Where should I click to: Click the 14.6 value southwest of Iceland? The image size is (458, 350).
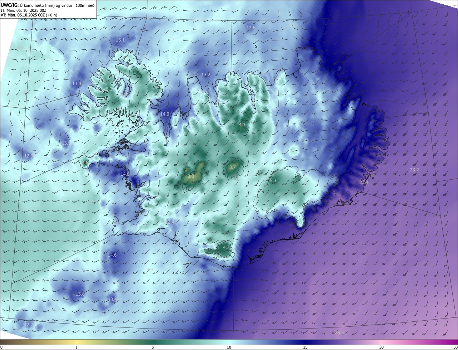click(x=112, y=255)
